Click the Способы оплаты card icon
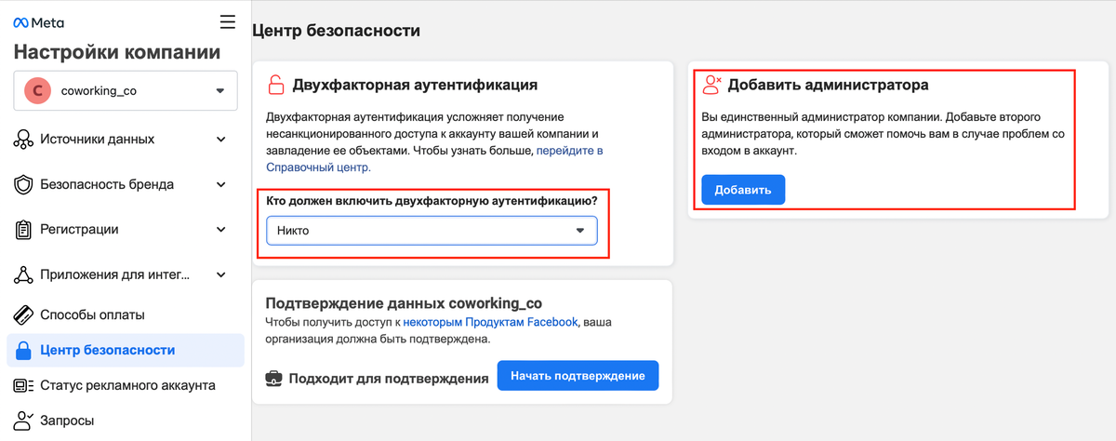Image resolution: width=1116 pixels, height=441 pixels. tap(23, 314)
